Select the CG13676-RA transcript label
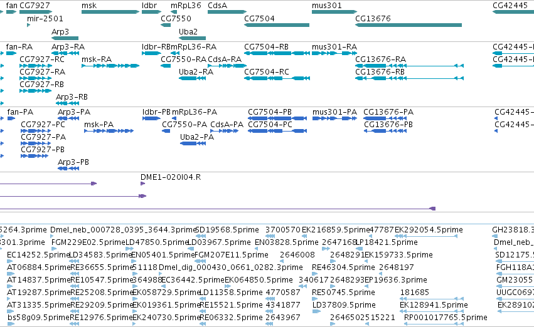Image resolution: width=534 pixels, height=327 pixels. click(x=381, y=60)
